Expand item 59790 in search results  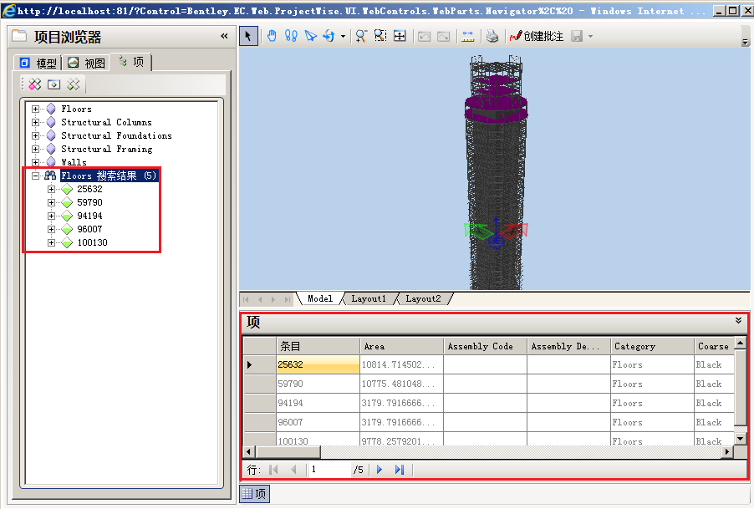point(52,202)
